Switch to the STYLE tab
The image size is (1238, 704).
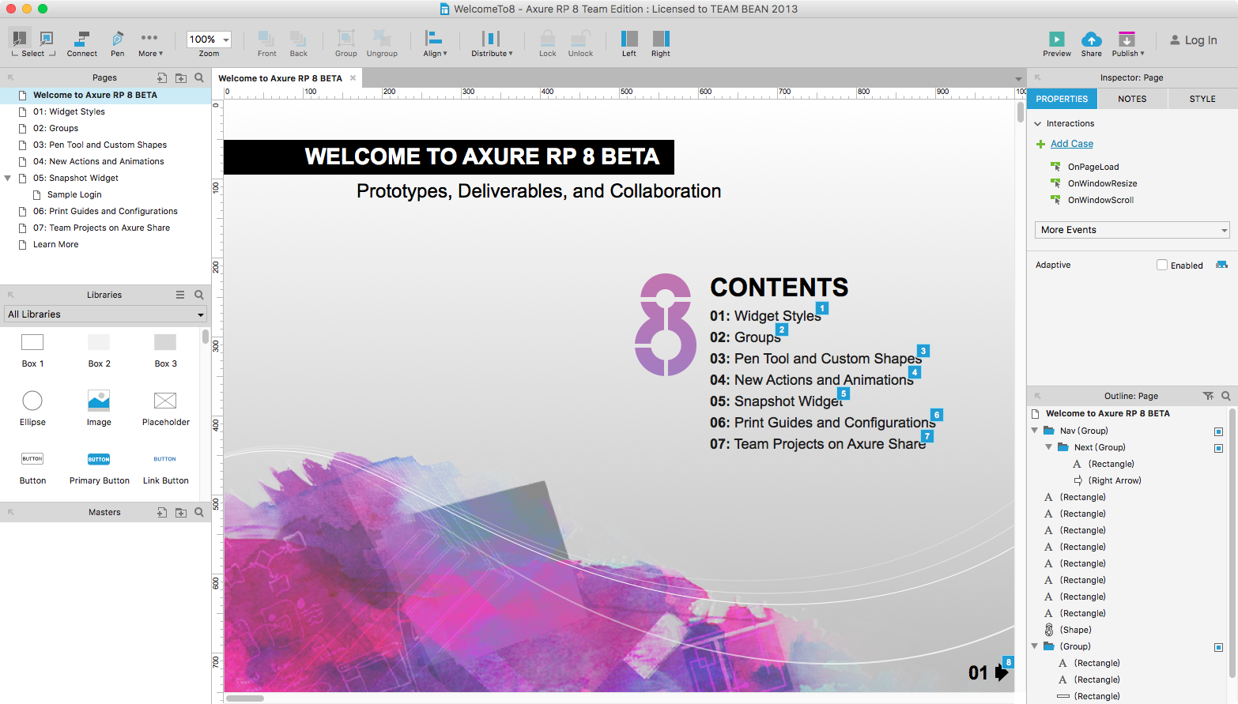click(x=1202, y=99)
